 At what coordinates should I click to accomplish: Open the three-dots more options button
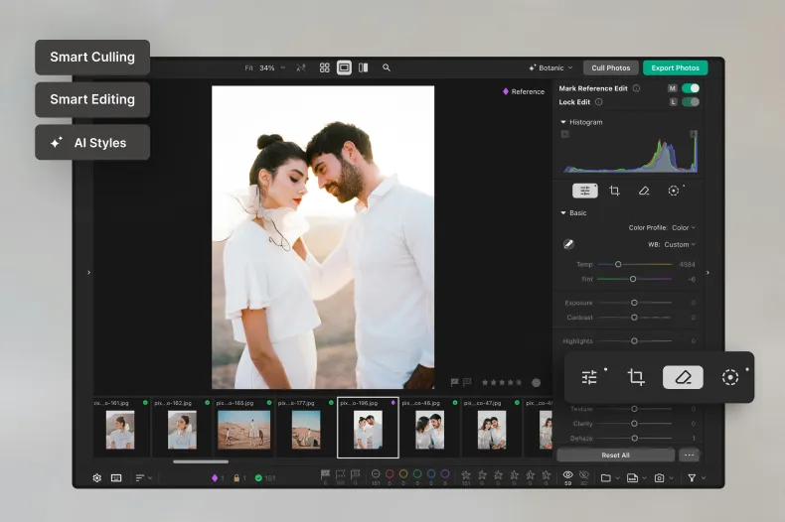690,455
